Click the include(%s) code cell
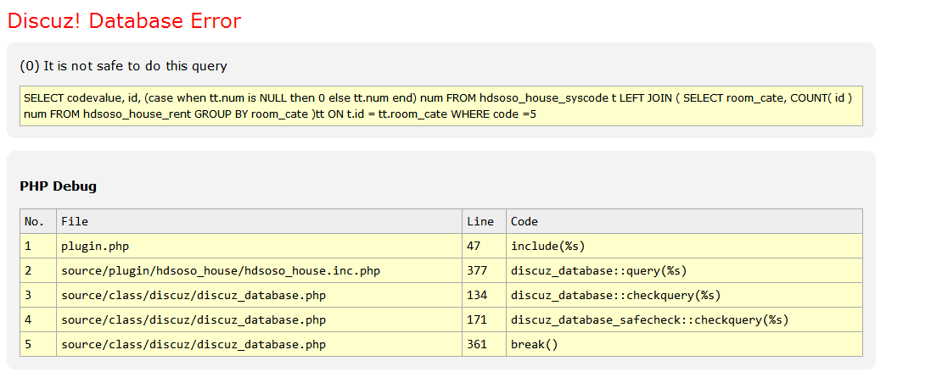Image resolution: width=948 pixels, height=372 pixels. pos(548,246)
